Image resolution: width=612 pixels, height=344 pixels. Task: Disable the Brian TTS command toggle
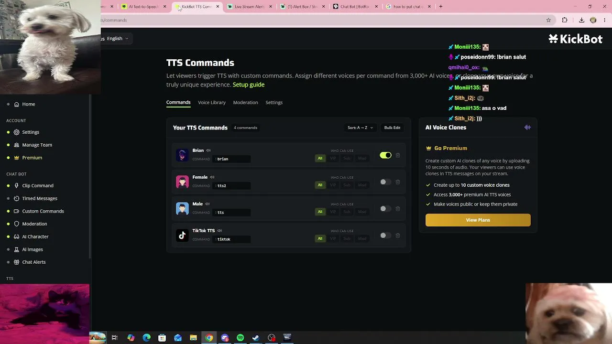[385, 155]
